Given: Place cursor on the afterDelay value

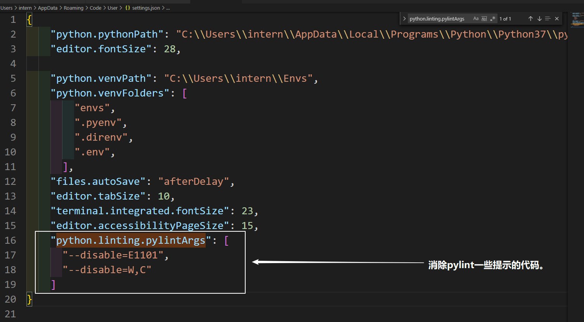Looking at the screenshot, I should click(194, 181).
